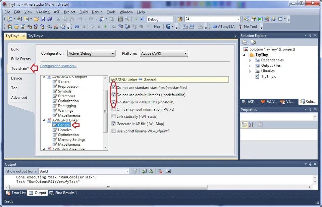Open the Platform dropdown Active (AVR)
Image resolution: width=322 pixels, height=207 pixels.
click(164, 53)
